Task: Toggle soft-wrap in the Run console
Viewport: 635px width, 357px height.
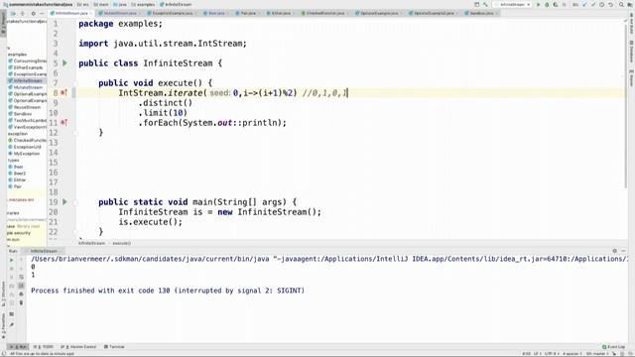Action: pyautogui.click(x=21, y=277)
